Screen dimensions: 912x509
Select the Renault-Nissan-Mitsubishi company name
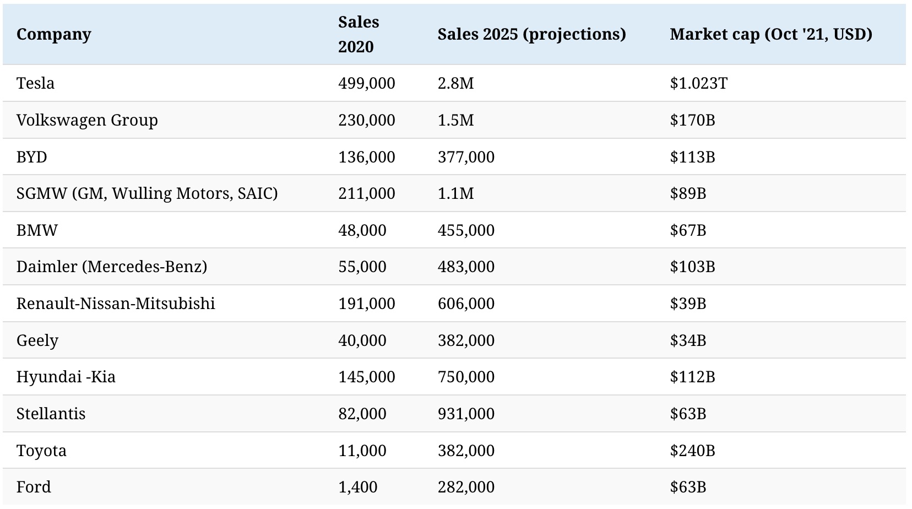pos(116,304)
